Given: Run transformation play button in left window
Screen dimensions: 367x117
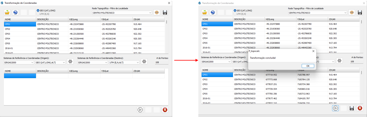Looking at the screenshot, I should (x=140, y=110).
